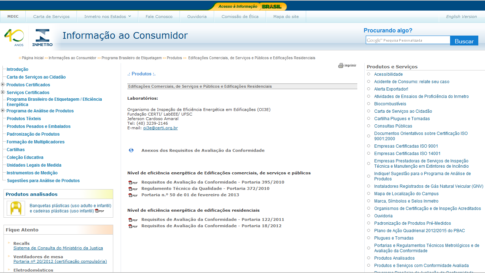Open Mapa de Localização do Campus
This screenshot has width=485, height=273.
pos(406,194)
